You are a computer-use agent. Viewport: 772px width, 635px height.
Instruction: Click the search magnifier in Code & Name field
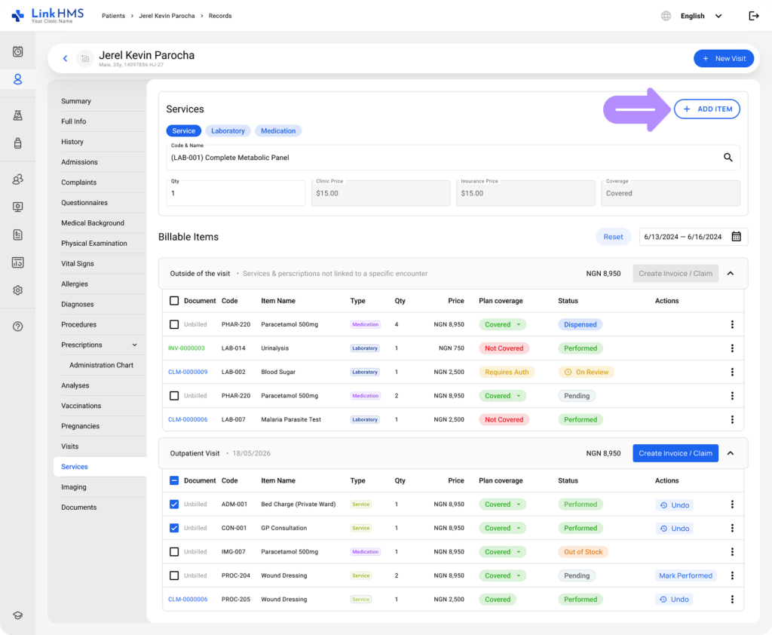tap(728, 158)
